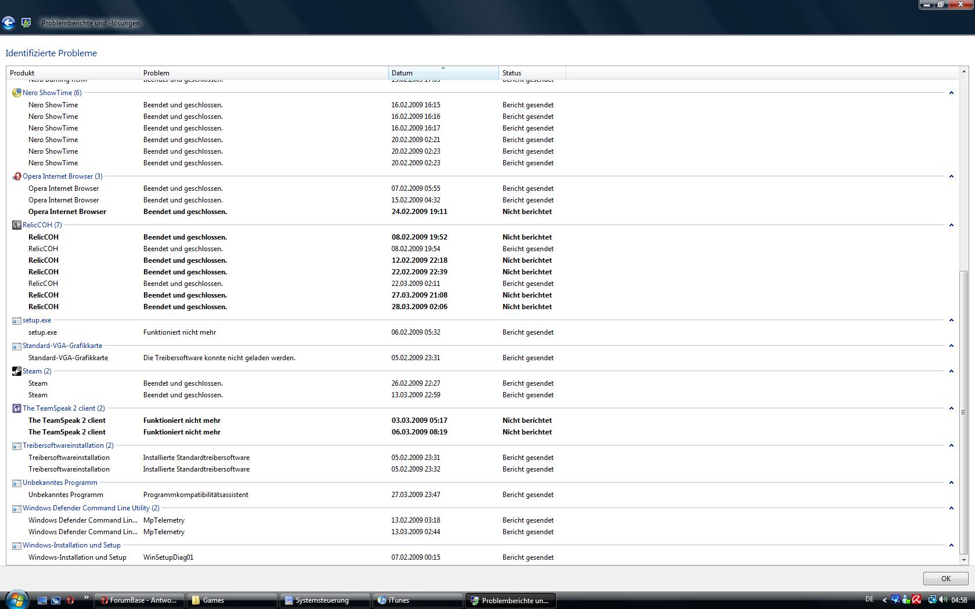Click the Unbekanntes Programm group icon
The image size is (975, 609).
(x=17, y=483)
